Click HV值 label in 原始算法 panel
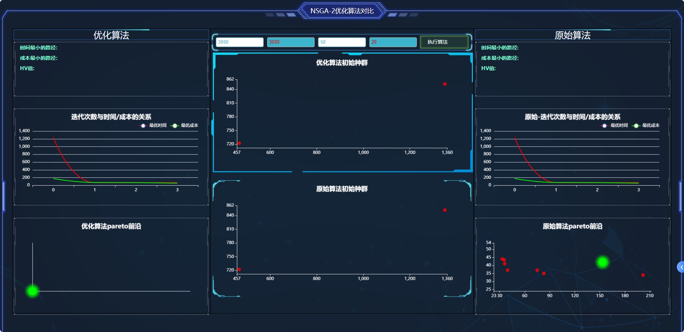The image size is (684, 332). pos(488,68)
